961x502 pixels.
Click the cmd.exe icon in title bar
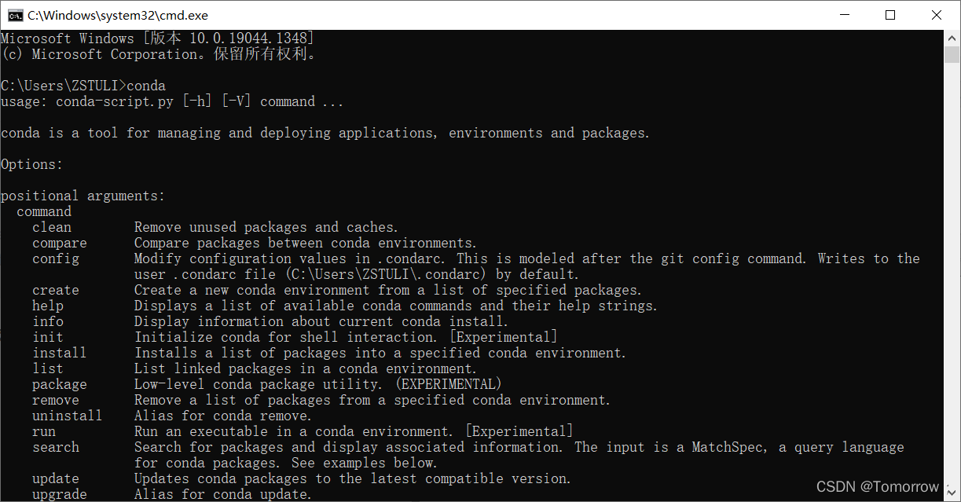14,15
